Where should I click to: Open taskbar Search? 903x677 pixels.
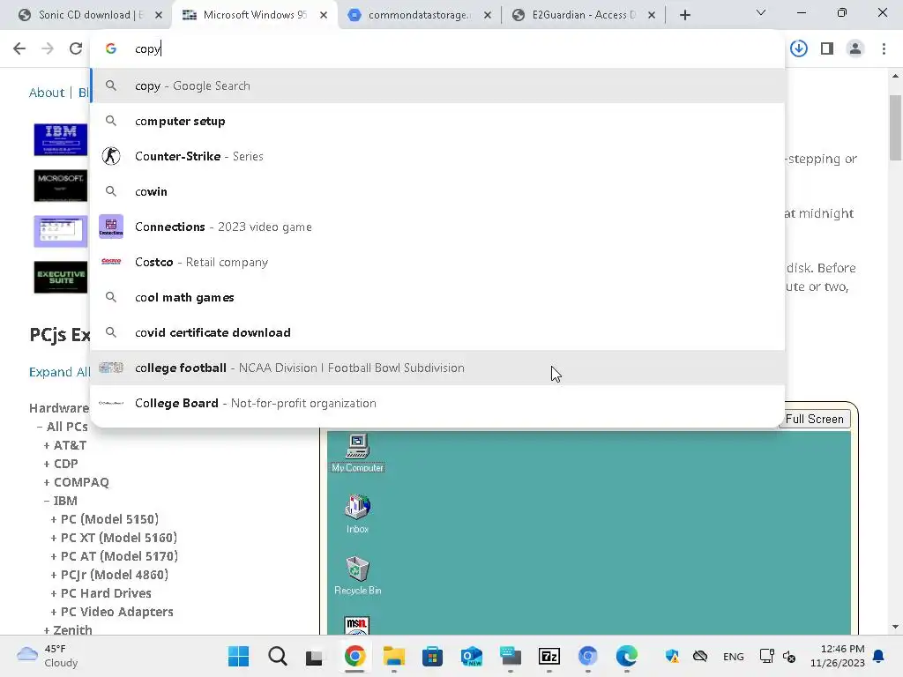(277, 656)
